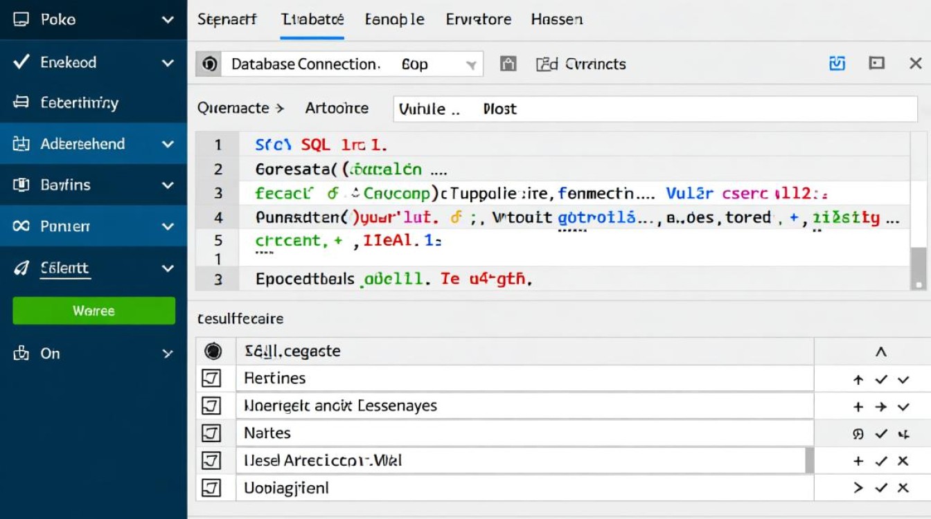Click the round icon left of Database Connection
The image size is (931, 519).
pos(208,64)
